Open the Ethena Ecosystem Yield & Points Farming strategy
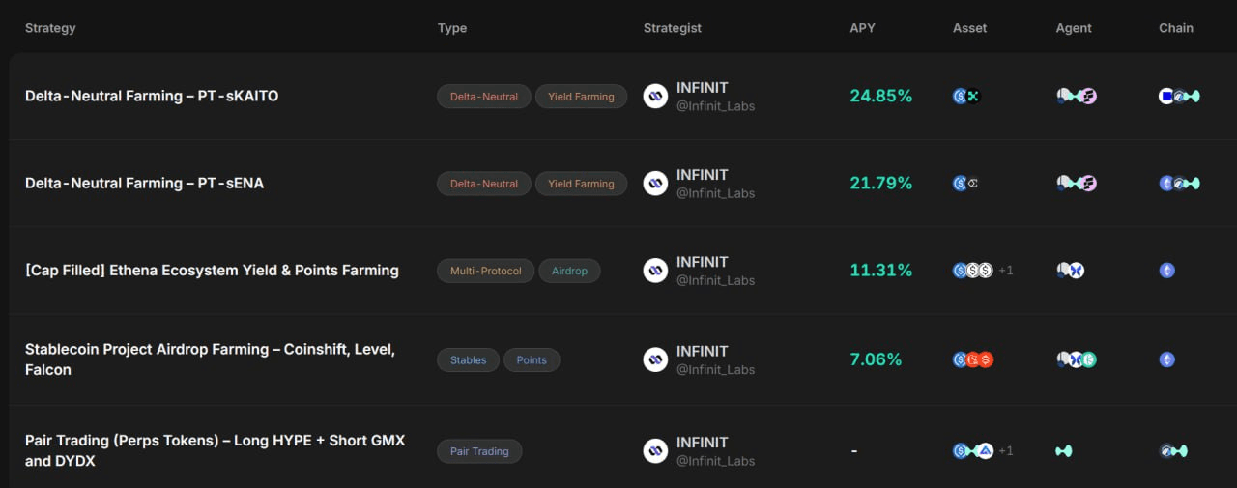 pos(212,271)
